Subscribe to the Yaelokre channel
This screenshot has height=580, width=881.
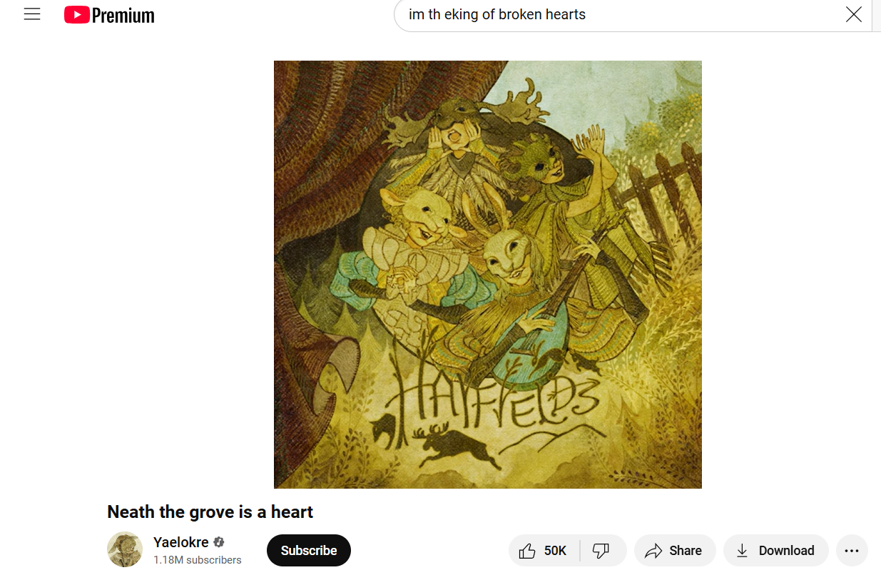pos(309,551)
